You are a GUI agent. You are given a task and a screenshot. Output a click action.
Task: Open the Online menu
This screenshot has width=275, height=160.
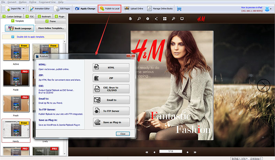33,2
